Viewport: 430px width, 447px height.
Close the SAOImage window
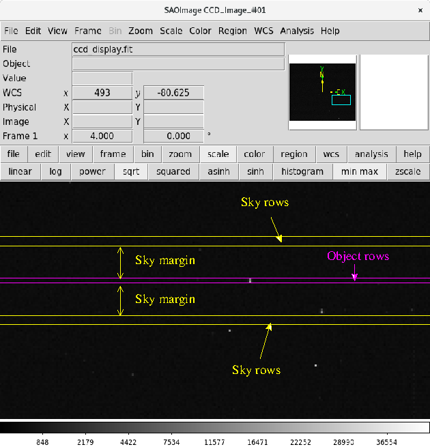tap(420, 10)
